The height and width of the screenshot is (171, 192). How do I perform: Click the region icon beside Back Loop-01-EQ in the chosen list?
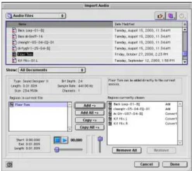tap(110, 104)
